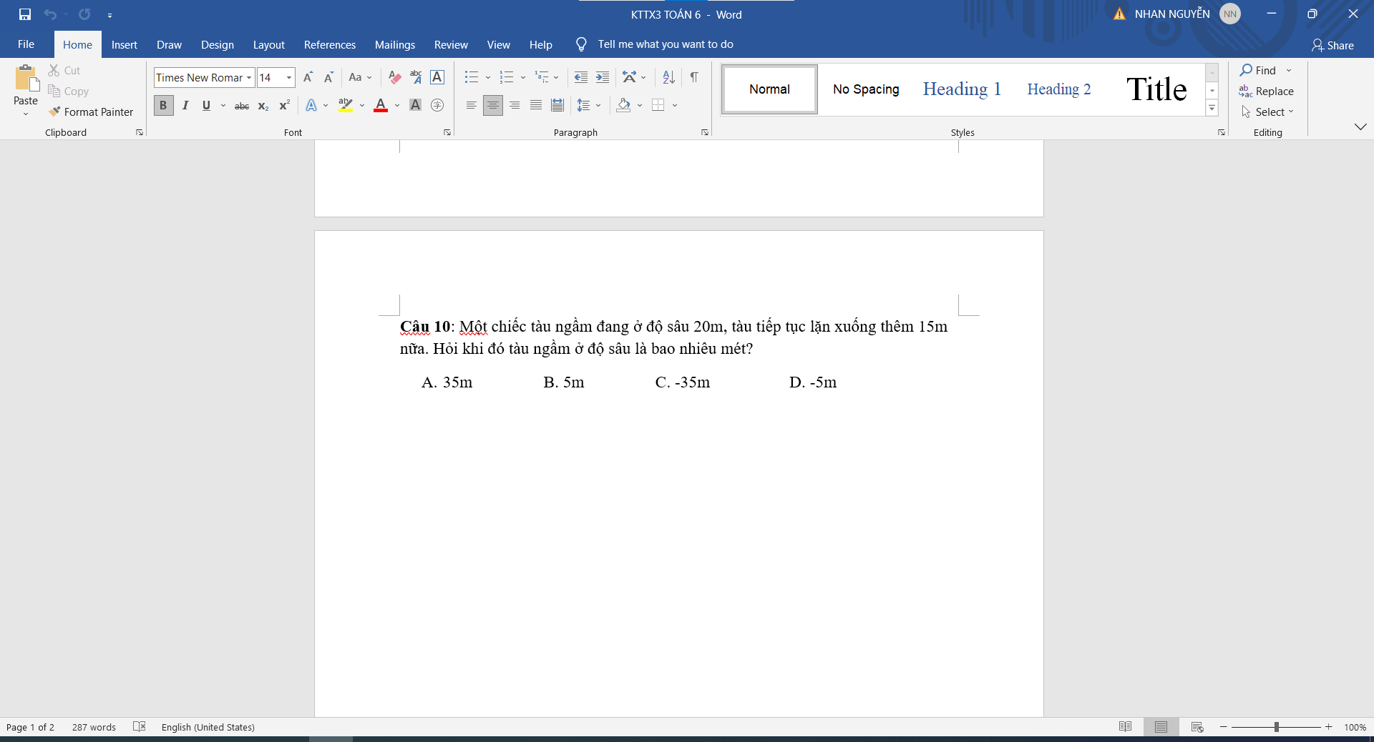Open spelling proofing icon in status bar
The height and width of the screenshot is (742, 1374).
[x=140, y=726]
